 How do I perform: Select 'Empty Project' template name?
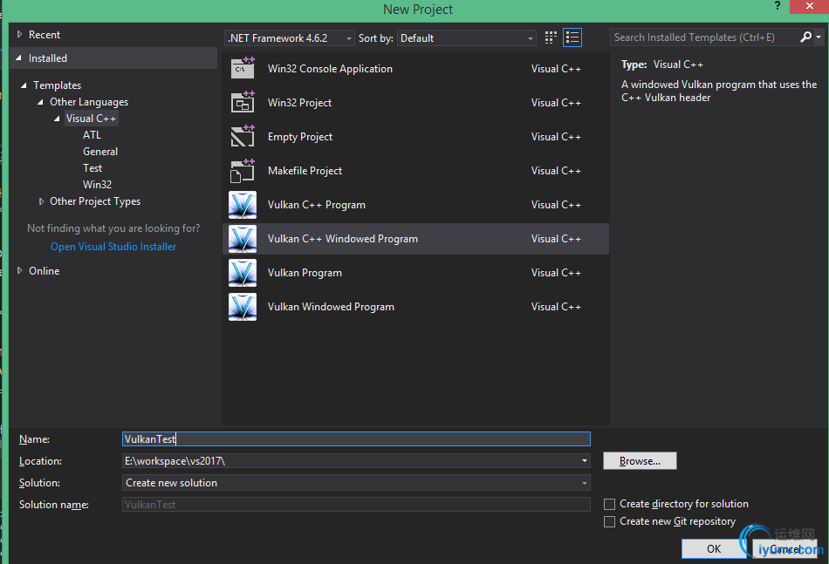coord(300,137)
